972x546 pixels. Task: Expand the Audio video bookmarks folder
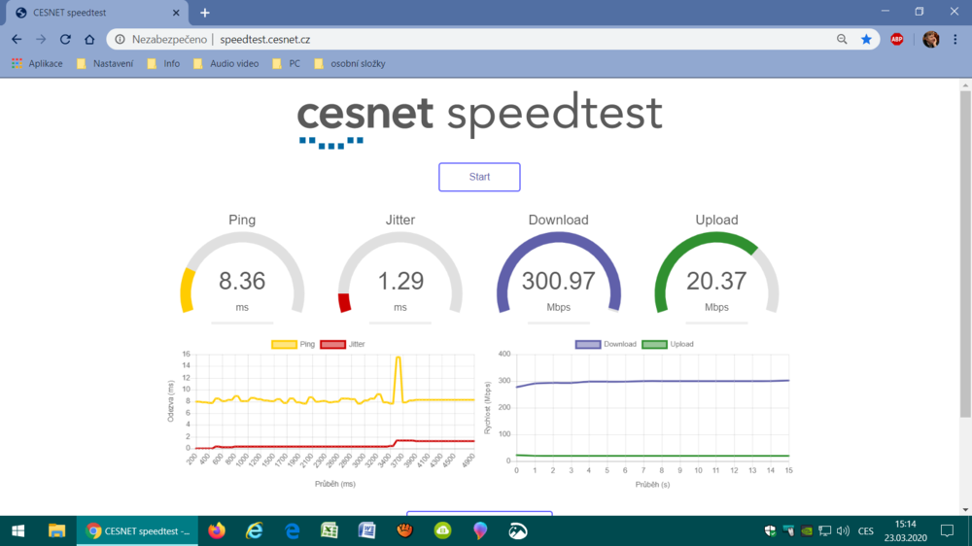[226, 64]
